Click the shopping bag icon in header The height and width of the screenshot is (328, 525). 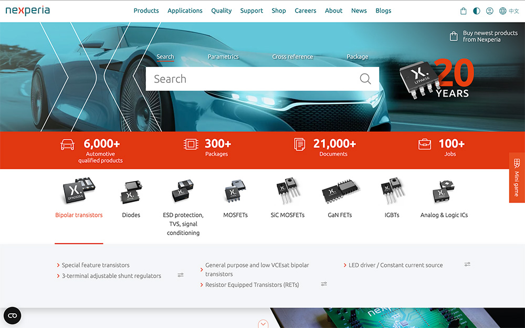pos(463,11)
